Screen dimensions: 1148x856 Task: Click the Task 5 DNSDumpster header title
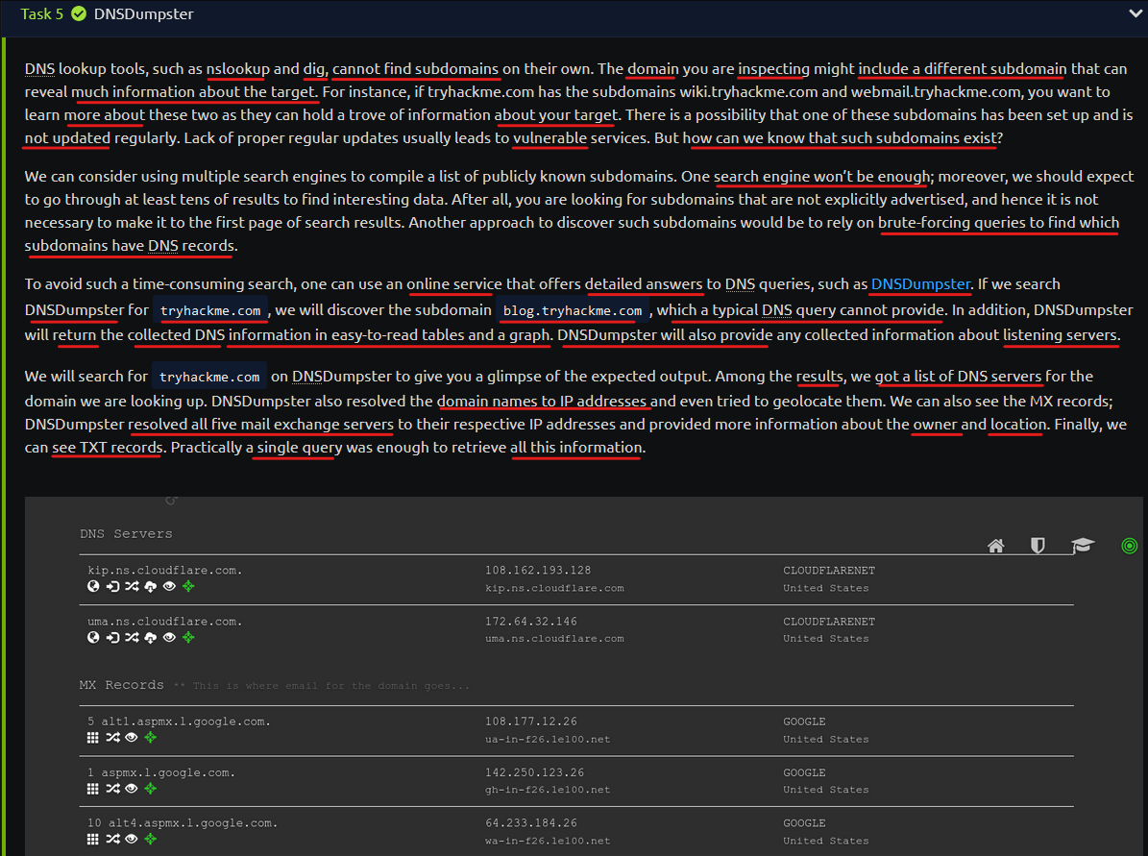[143, 13]
